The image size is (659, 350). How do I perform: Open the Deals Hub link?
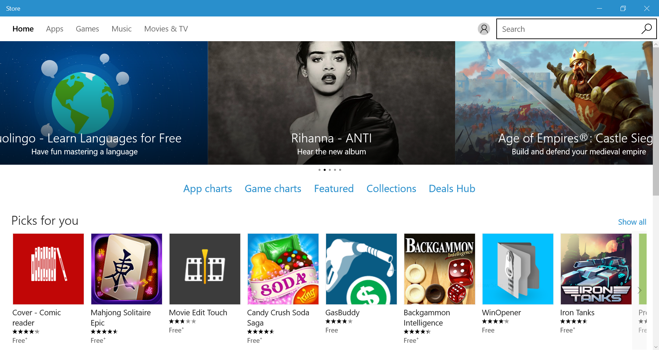[452, 189]
